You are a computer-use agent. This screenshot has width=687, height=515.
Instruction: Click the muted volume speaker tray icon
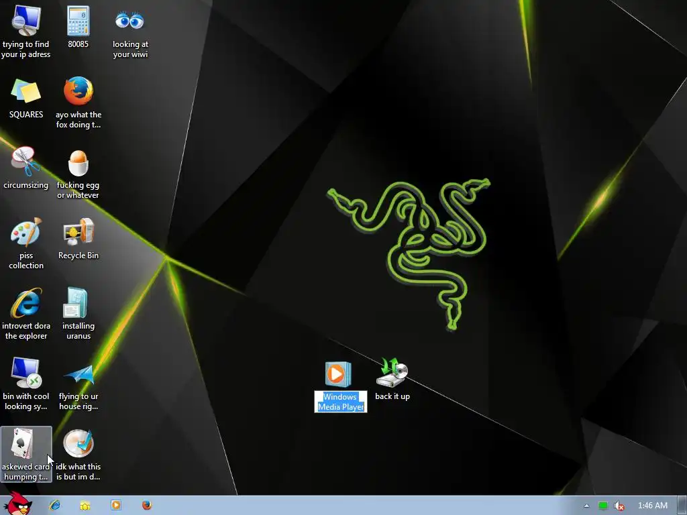(x=619, y=506)
